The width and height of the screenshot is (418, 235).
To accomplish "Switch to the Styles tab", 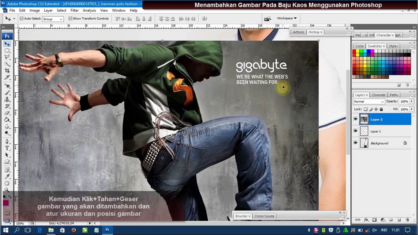I will (x=393, y=46).
